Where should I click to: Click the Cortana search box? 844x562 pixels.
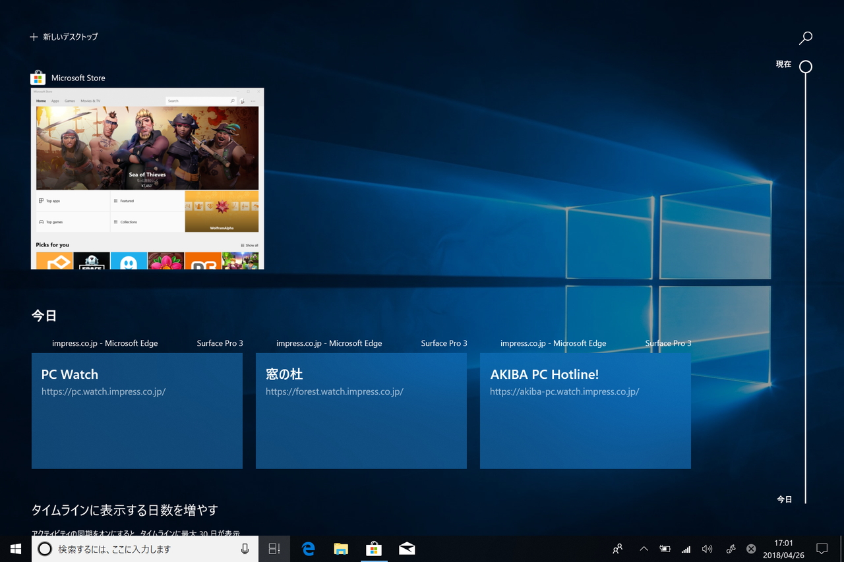(145, 549)
